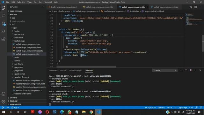This screenshot has width=204, height=115.
Task: Open Explorer views and more actions ellipsis
Action: coord(42,7)
